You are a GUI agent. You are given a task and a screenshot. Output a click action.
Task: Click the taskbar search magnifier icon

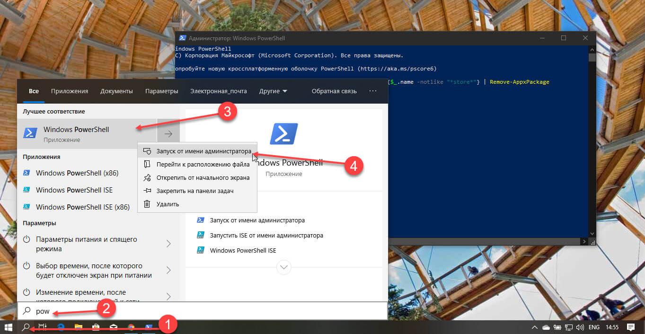[x=26, y=327]
